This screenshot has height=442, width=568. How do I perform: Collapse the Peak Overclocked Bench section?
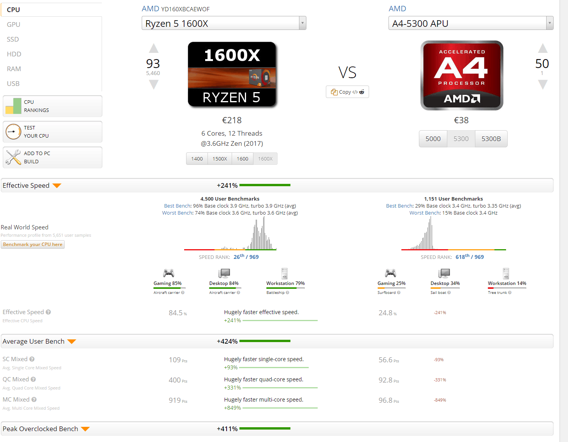coord(86,429)
